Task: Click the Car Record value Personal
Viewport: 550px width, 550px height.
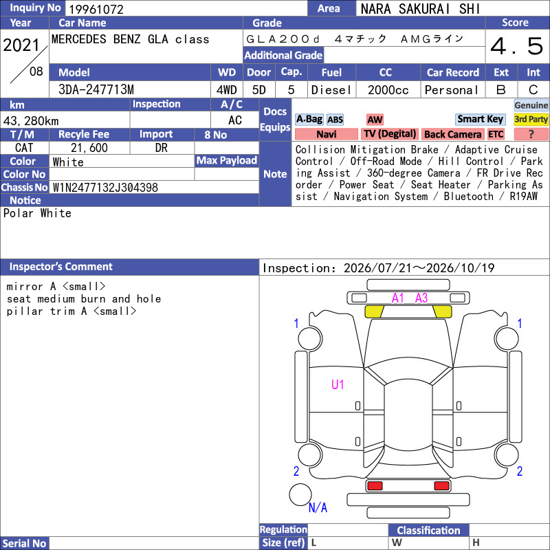Action: point(452,90)
